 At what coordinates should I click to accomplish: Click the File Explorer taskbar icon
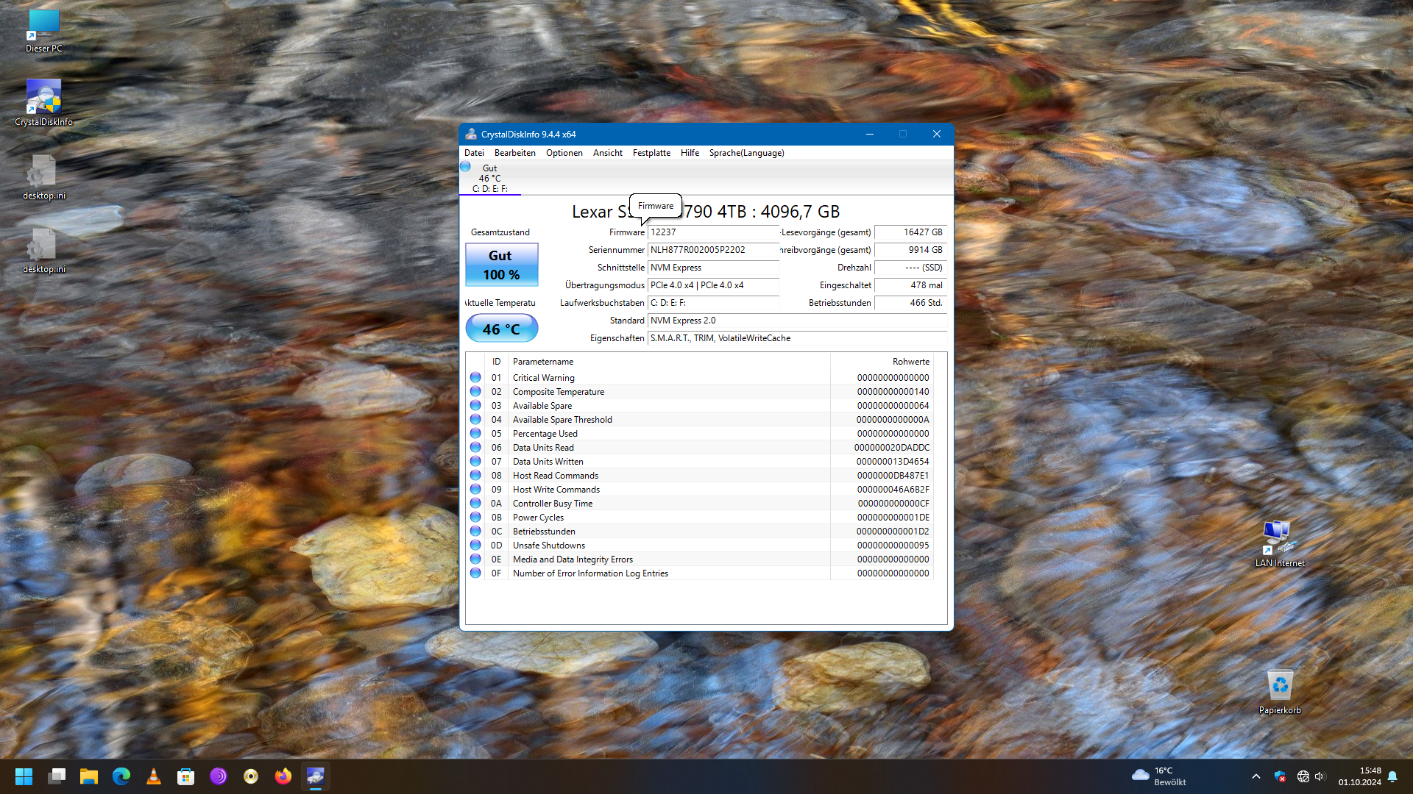89,776
